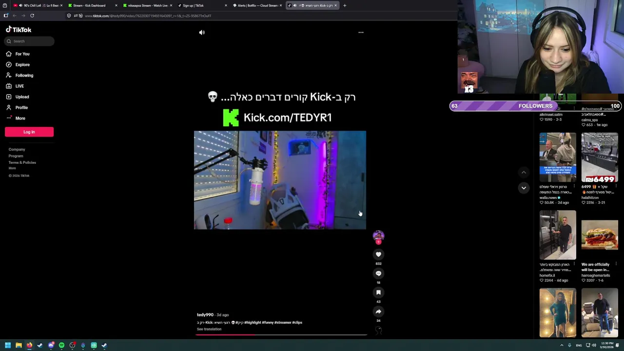Viewport: 624px width, 351px height.
Task: Open tedy990 username link under video
Action: point(205,315)
